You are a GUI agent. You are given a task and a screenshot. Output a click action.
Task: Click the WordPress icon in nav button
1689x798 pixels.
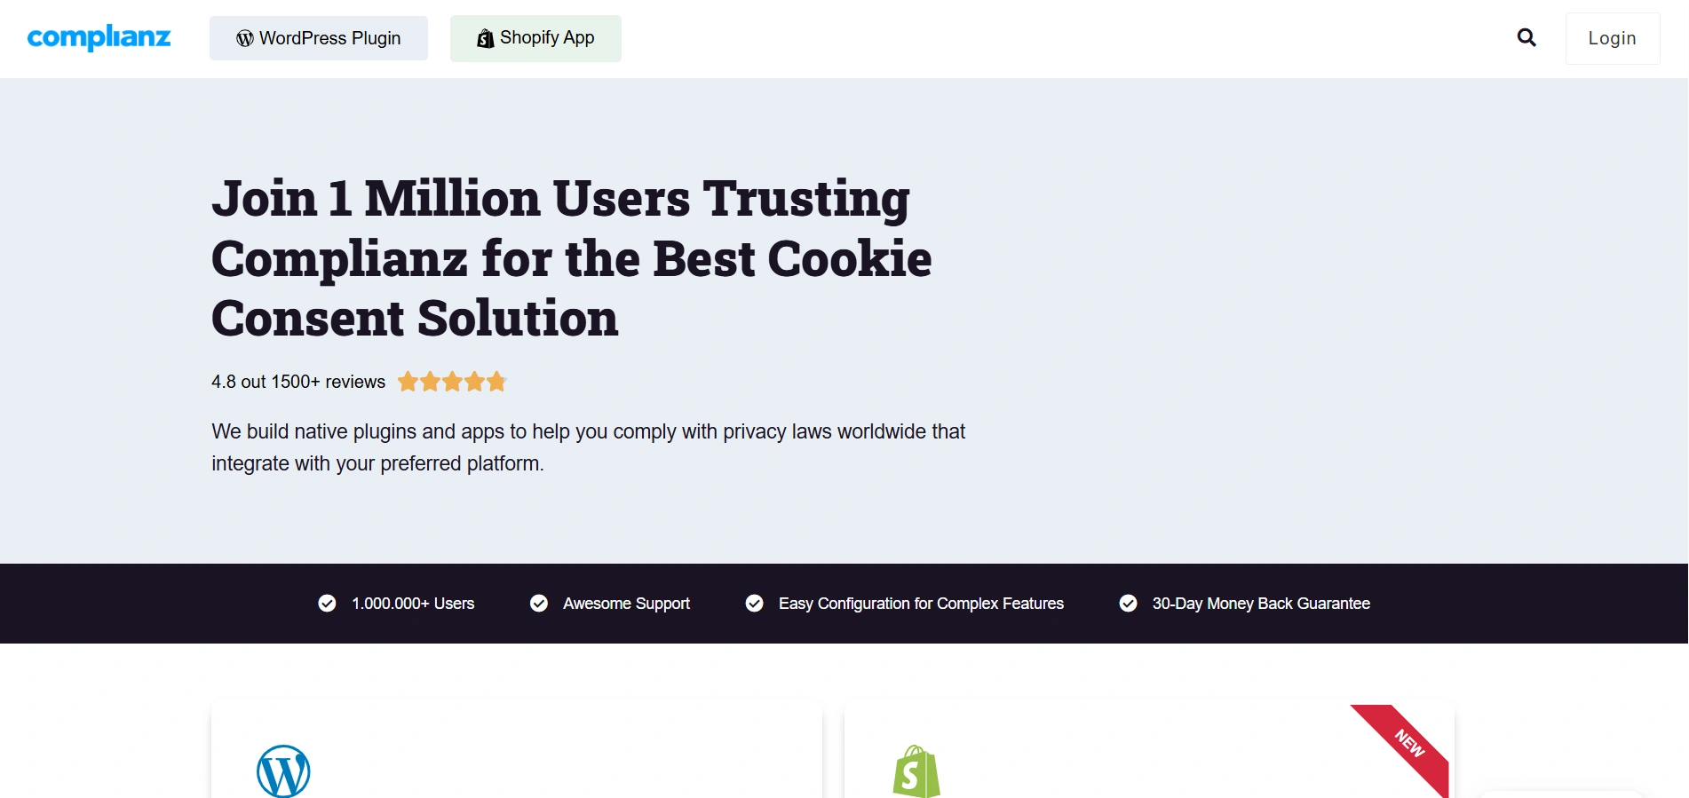click(245, 39)
